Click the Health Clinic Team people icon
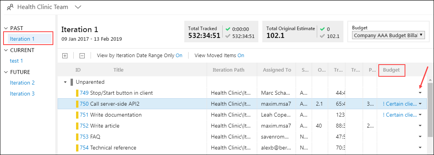Viewport: 434px width, 155px height. click(x=10, y=7)
